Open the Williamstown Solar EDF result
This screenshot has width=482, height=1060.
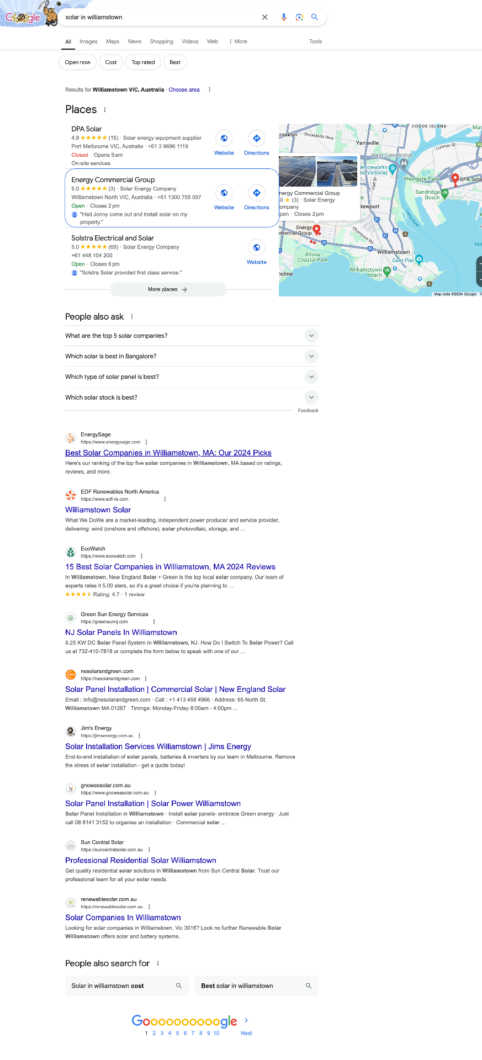pyautogui.click(x=98, y=510)
